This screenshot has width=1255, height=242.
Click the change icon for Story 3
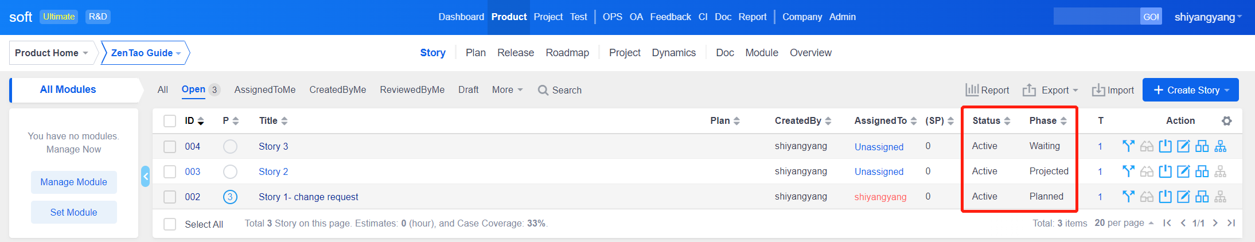[x=1128, y=146]
